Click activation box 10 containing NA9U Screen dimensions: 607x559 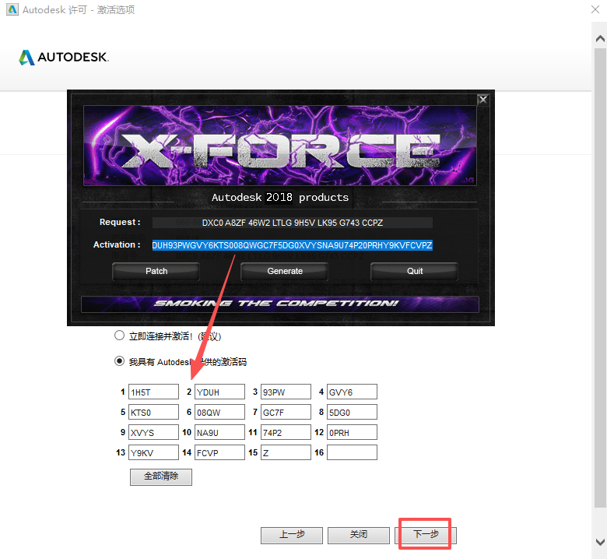pyautogui.click(x=220, y=432)
